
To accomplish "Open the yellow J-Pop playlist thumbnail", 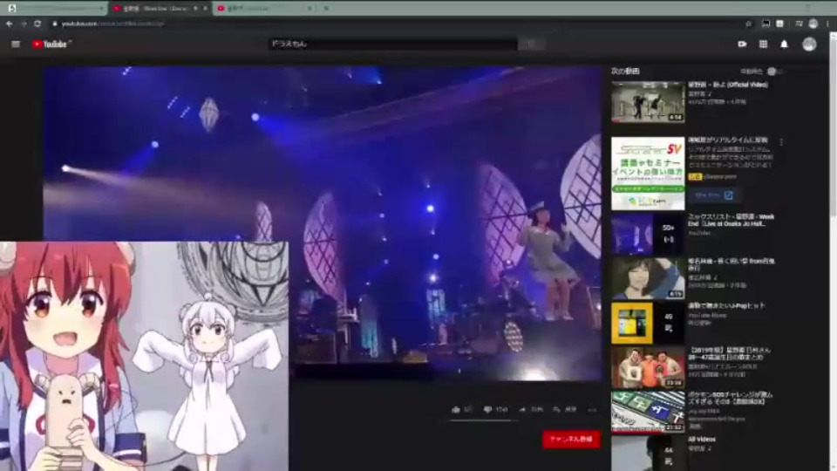I will pos(648,323).
